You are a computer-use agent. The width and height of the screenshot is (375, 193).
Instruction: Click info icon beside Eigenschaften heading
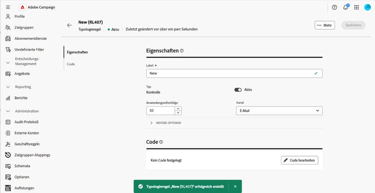click(182, 50)
